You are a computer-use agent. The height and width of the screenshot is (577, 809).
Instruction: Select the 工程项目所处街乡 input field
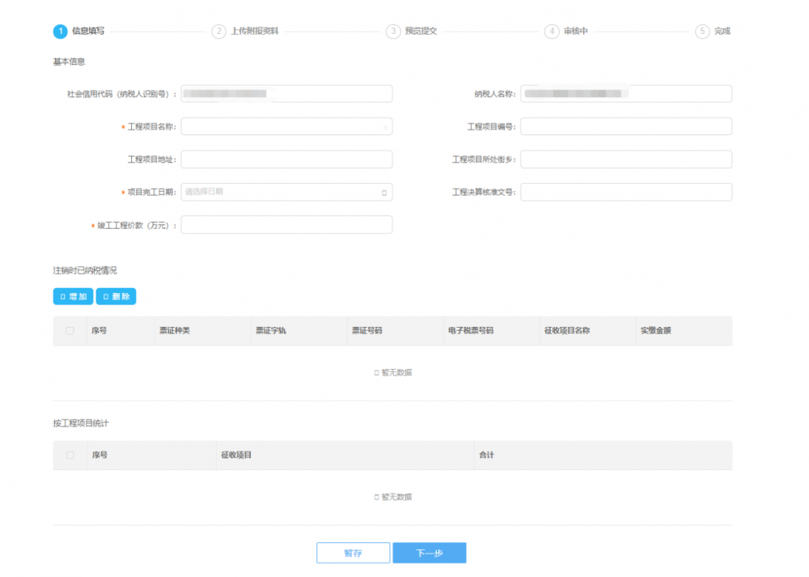point(626,159)
